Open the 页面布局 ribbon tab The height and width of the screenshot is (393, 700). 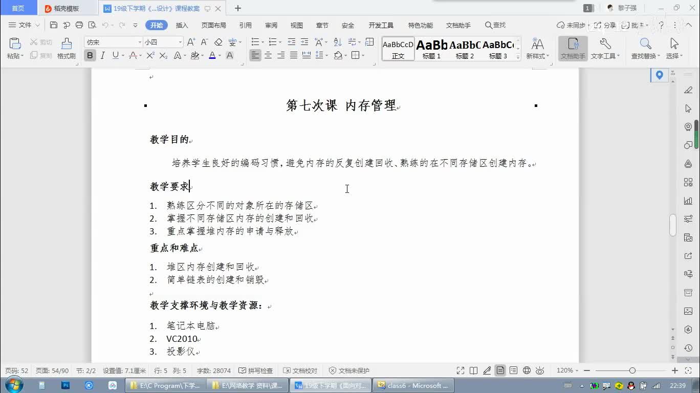(213, 25)
